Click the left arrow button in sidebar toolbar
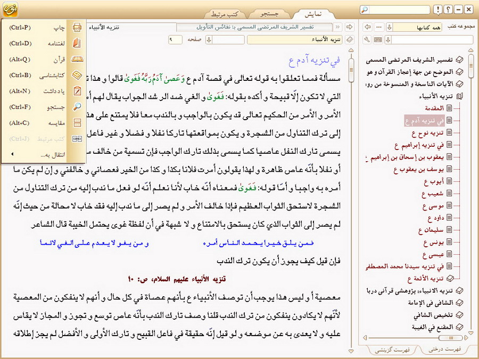The height and width of the screenshot is (359, 479). click(x=368, y=27)
